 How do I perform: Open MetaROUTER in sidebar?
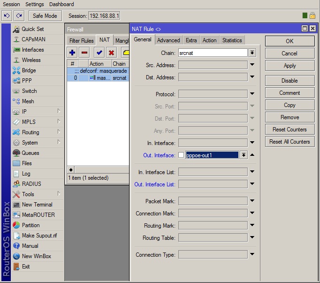point(37,215)
